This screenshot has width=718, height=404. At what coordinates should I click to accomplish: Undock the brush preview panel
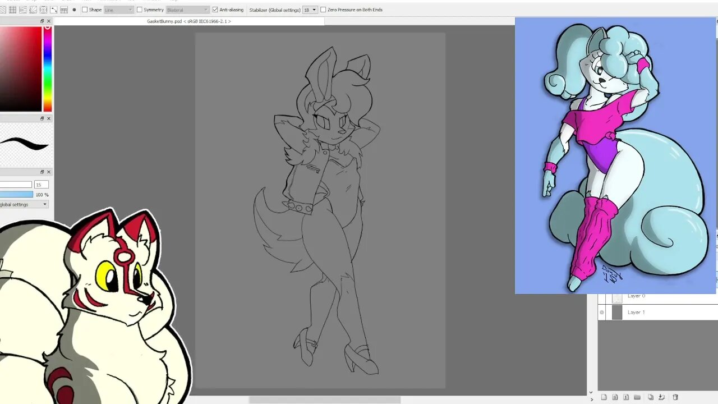tap(42, 118)
